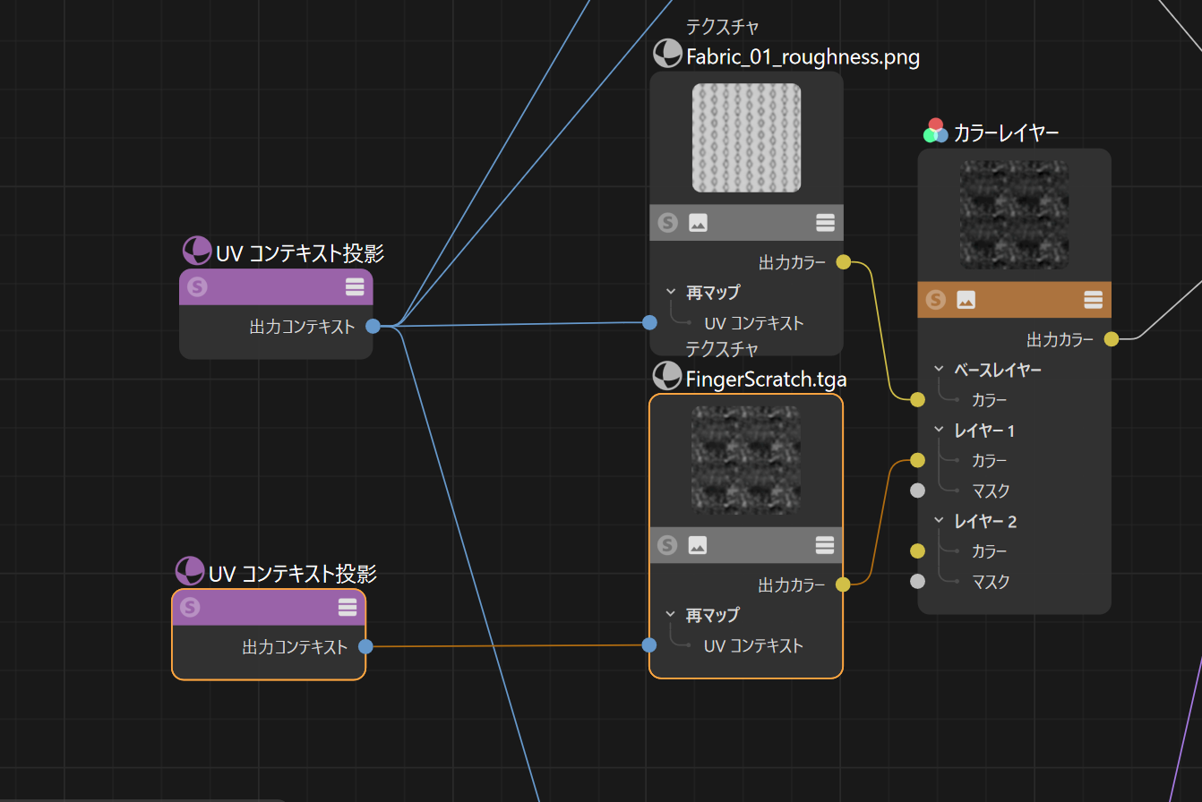Click the 出力カラー output port on カラーレイヤー node
Viewport: 1202px width, 802px height.
[1111, 339]
